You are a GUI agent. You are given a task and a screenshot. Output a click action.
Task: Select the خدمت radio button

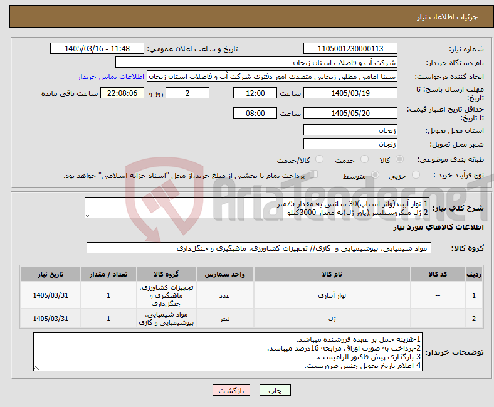coord(364,159)
